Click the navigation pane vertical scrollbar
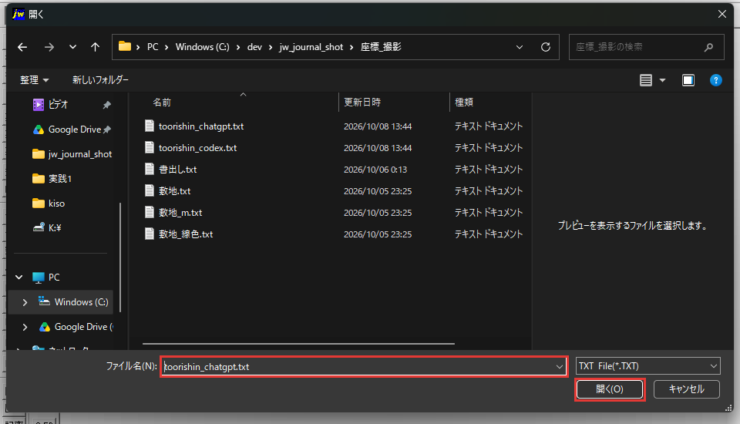The image size is (740, 424). [120, 257]
